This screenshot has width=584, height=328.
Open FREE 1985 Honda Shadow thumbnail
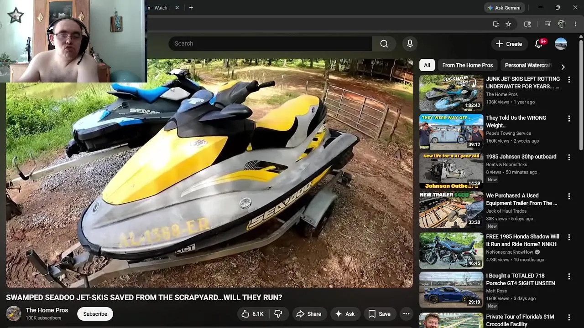(x=451, y=251)
